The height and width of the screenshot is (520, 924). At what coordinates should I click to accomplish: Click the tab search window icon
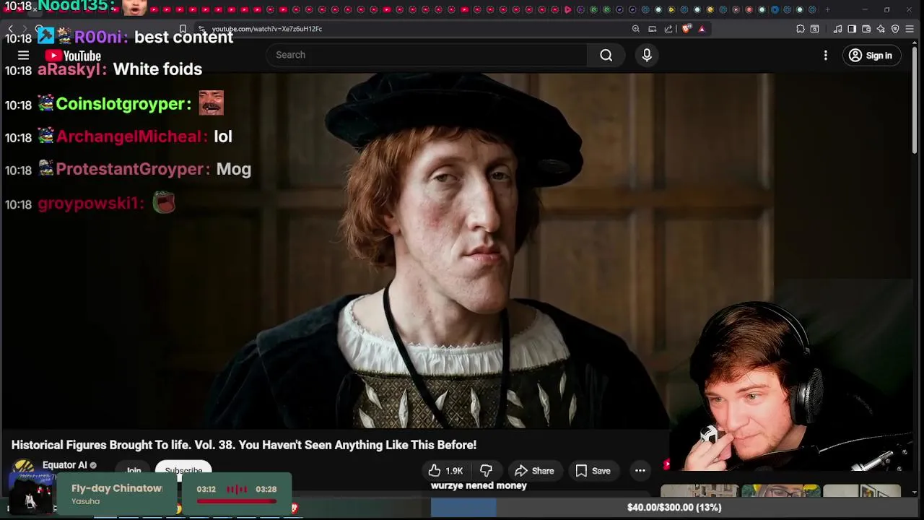point(815,29)
